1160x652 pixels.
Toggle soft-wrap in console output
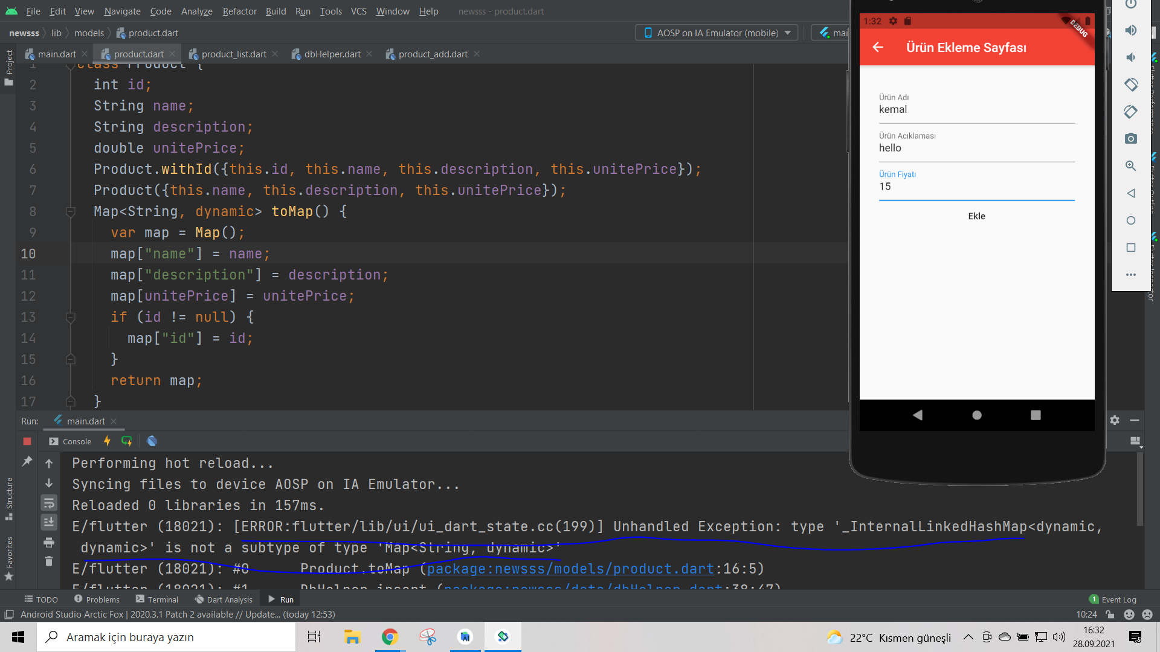(49, 503)
